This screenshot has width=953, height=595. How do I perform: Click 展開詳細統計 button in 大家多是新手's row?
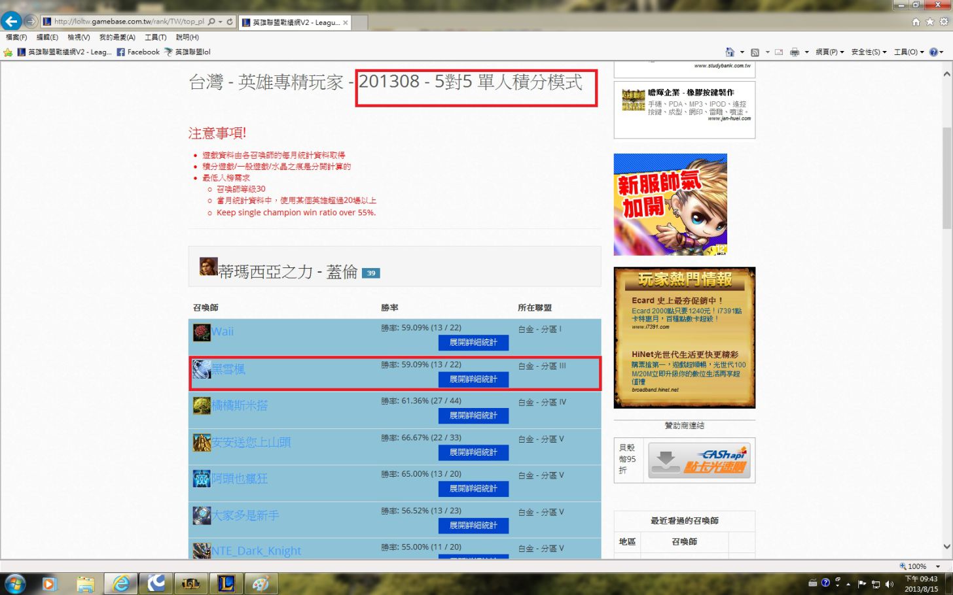tap(473, 526)
